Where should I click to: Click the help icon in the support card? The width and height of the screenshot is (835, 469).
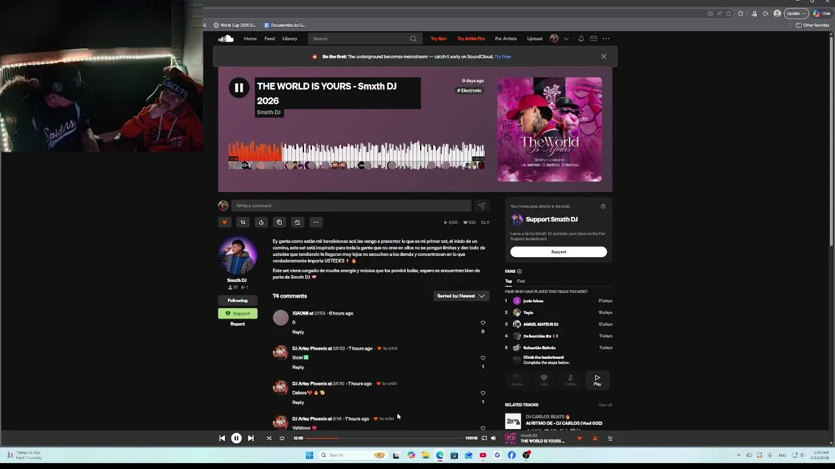click(603, 206)
